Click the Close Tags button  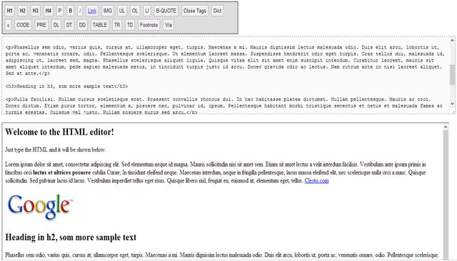pos(195,11)
